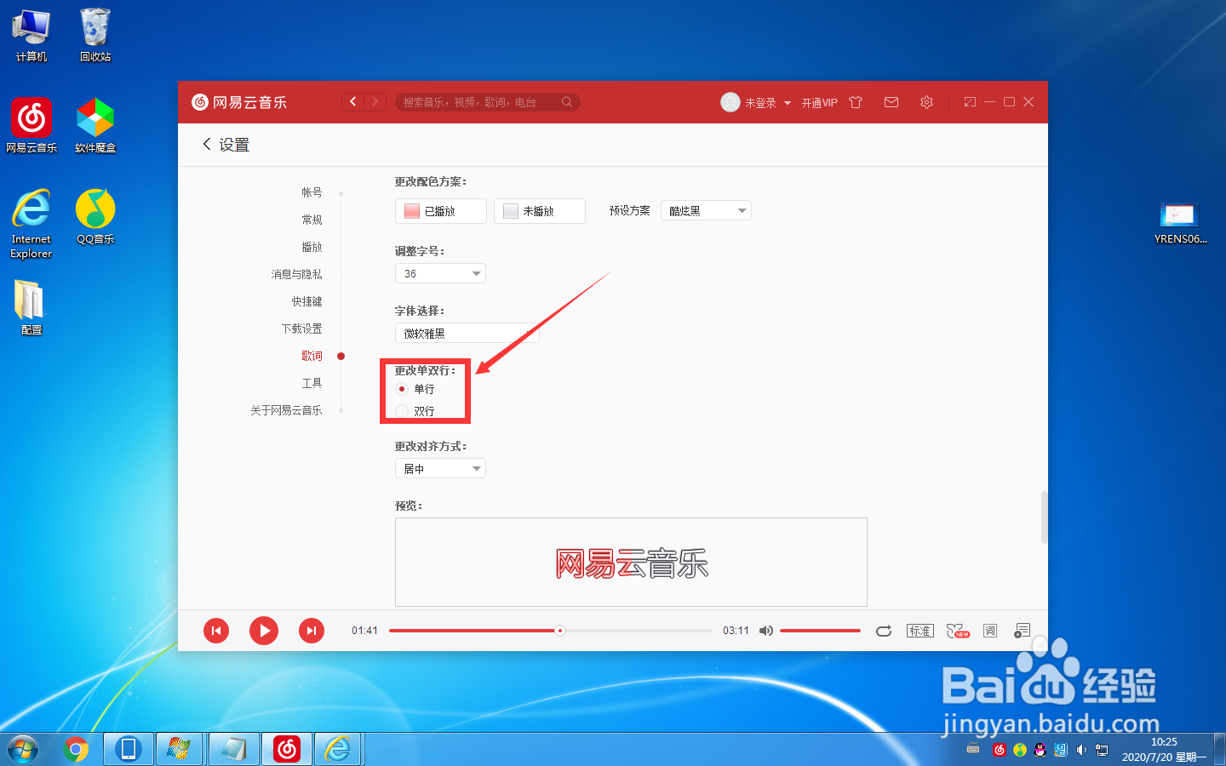The image size is (1226, 766).
Task: Open the 居中 alignment dropdown
Action: pos(440,468)
